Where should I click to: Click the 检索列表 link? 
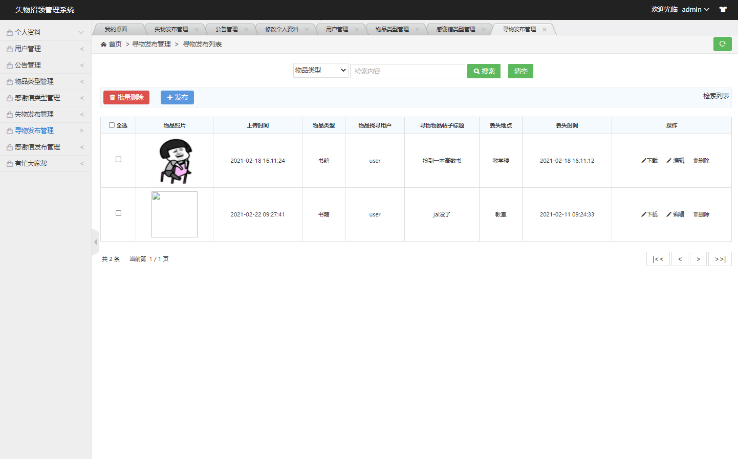pyautogui.click(x=715, y=96)
